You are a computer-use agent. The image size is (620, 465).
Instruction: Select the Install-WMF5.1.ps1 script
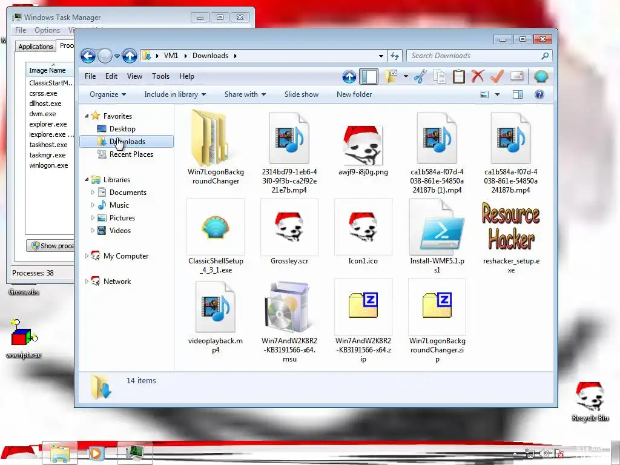437,237
